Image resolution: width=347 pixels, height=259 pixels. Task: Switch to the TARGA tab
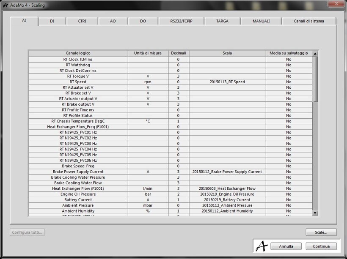click(222, 21)
